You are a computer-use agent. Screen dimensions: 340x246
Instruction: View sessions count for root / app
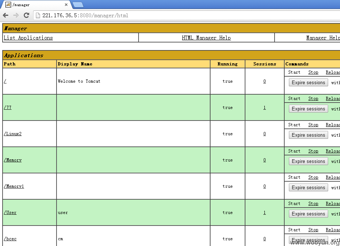click(264, 81)
